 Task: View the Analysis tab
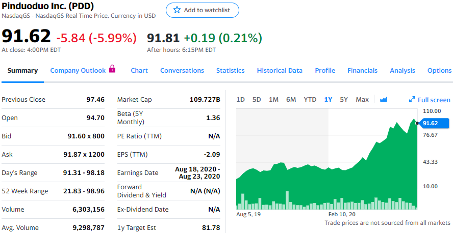point(402,71)
